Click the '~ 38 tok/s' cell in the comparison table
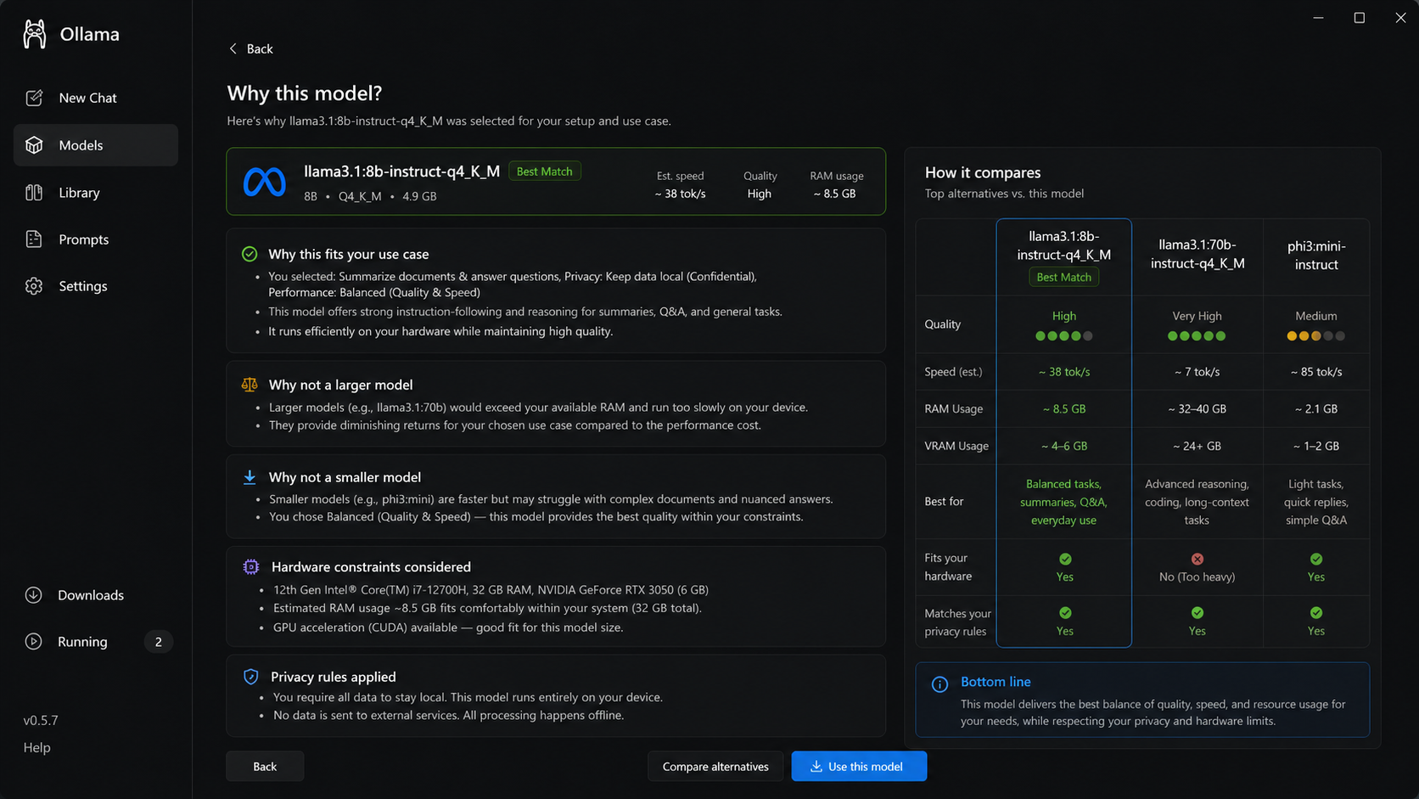This screenshot has width=1419, height=799. tap(1064, 372)
